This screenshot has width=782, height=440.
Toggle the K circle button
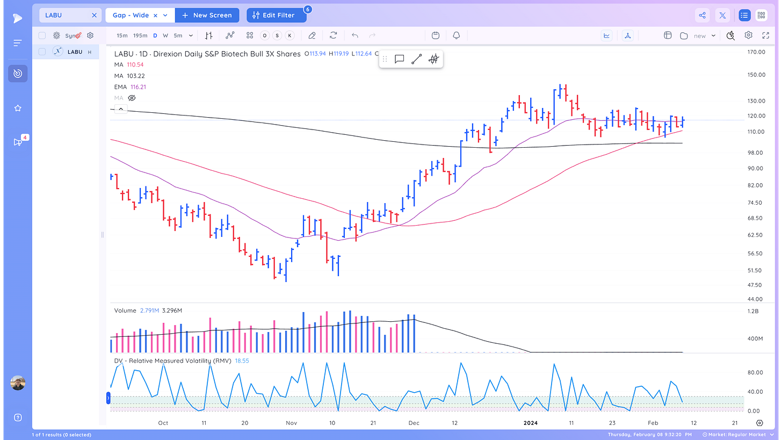(290, 35)
